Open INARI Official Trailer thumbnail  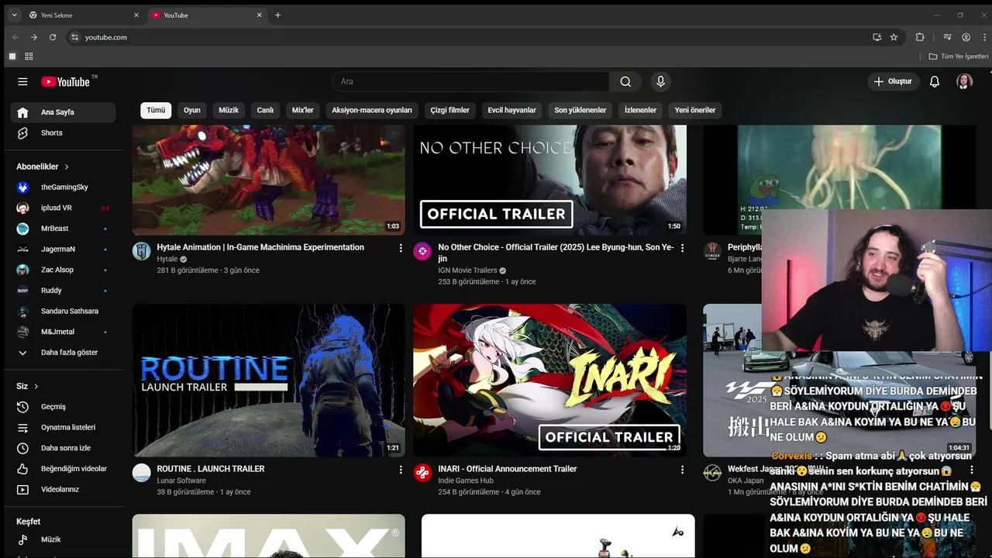pos(550,380)
